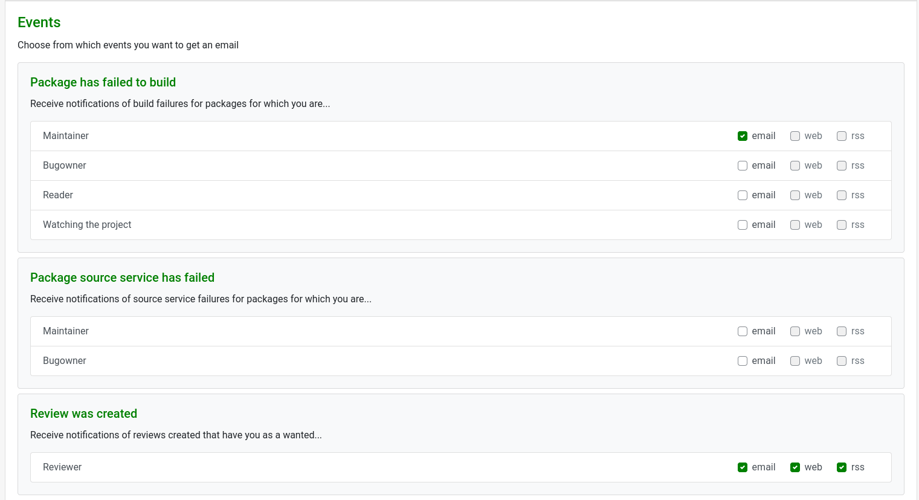Enable email for Reader build failures
The image size is (919, 500).
(x=742, y=195)
